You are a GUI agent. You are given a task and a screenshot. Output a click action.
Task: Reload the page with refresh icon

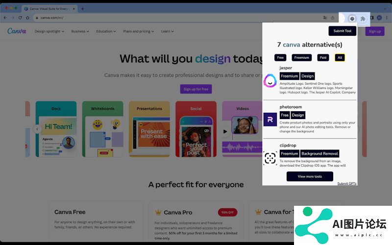tap(20, 18)
